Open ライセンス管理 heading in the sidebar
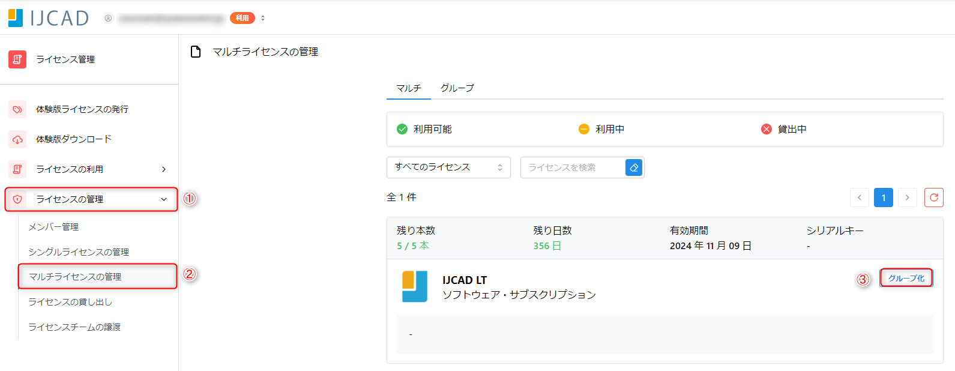Viewport: 955px width, 371px height. 65,59
